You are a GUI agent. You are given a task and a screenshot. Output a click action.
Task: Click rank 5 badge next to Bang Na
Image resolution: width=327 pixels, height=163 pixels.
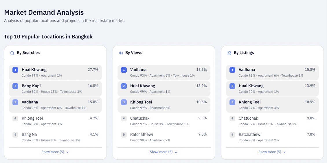(15, 135)
